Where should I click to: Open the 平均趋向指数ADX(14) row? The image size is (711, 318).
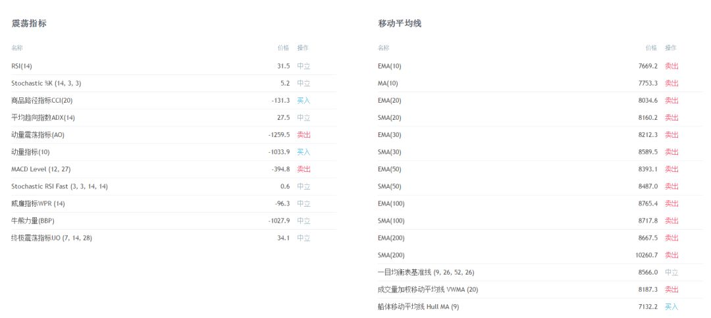174,118
